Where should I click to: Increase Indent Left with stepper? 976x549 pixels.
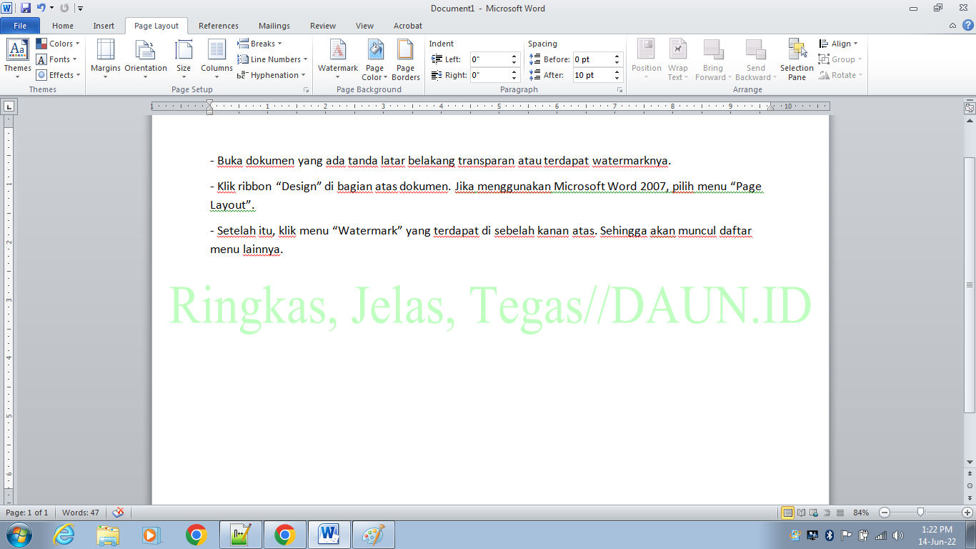[514, 56]
